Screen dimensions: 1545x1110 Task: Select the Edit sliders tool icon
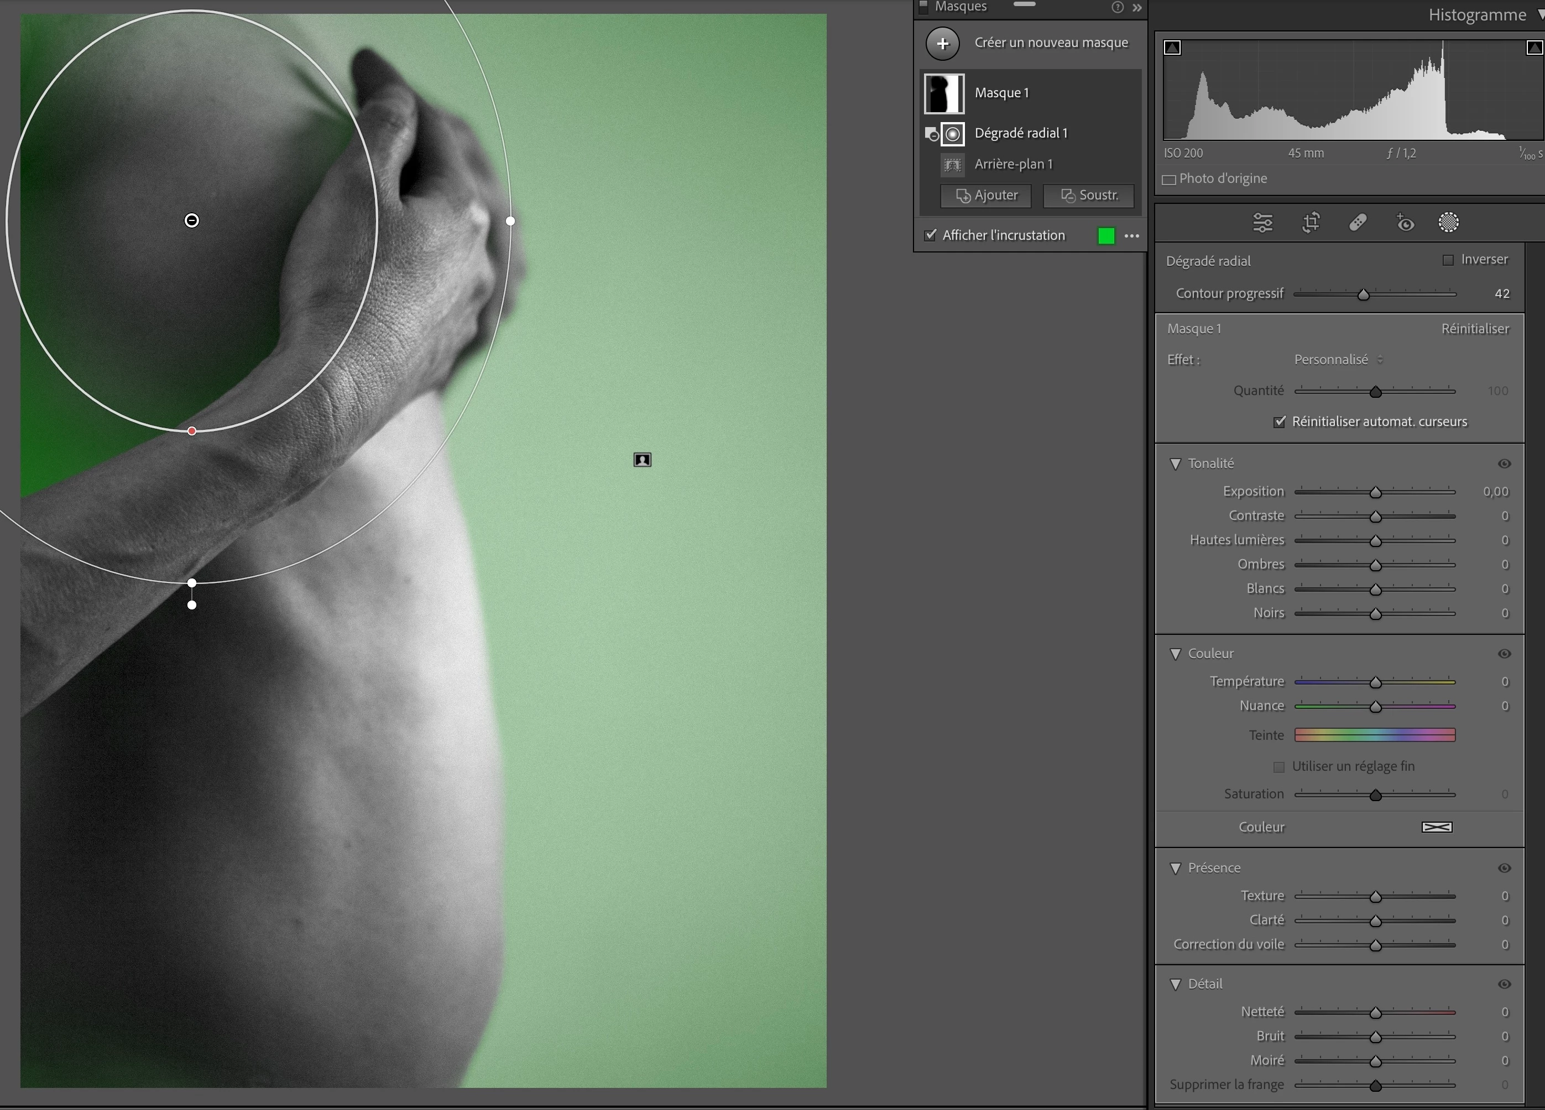[x=1262, y=223]
